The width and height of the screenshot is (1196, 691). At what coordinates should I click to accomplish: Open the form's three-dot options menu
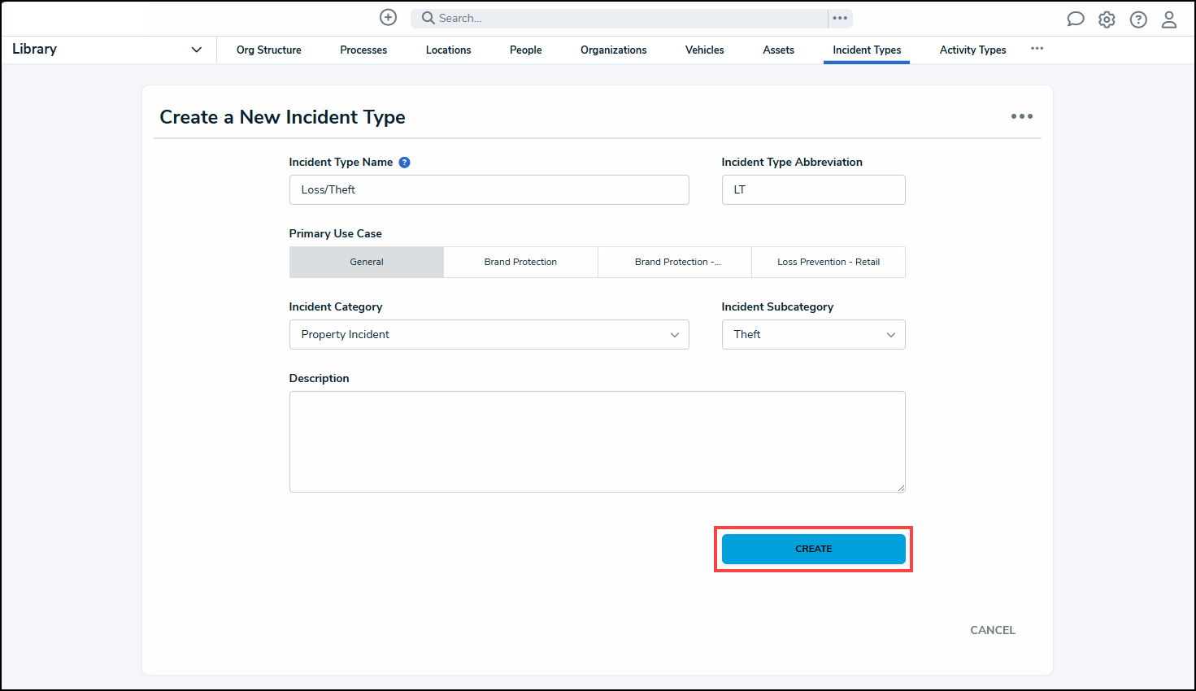1021,116
